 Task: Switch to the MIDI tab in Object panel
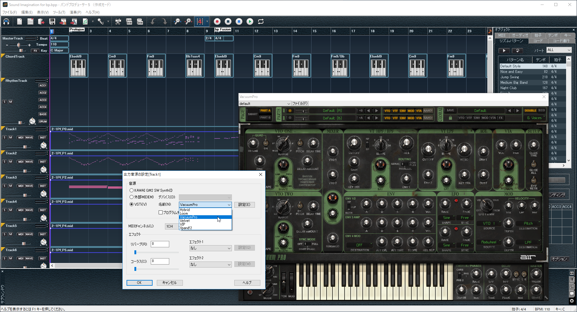[x=502, y=35]
